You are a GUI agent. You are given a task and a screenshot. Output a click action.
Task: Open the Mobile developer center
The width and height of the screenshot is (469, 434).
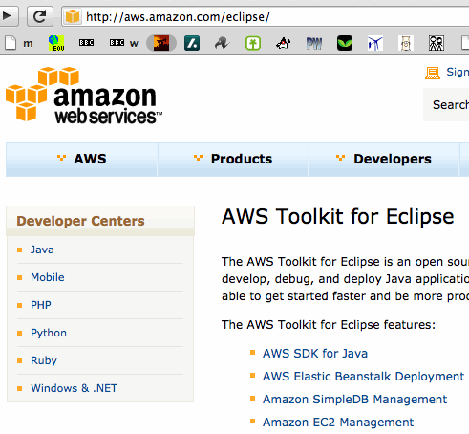48,277
